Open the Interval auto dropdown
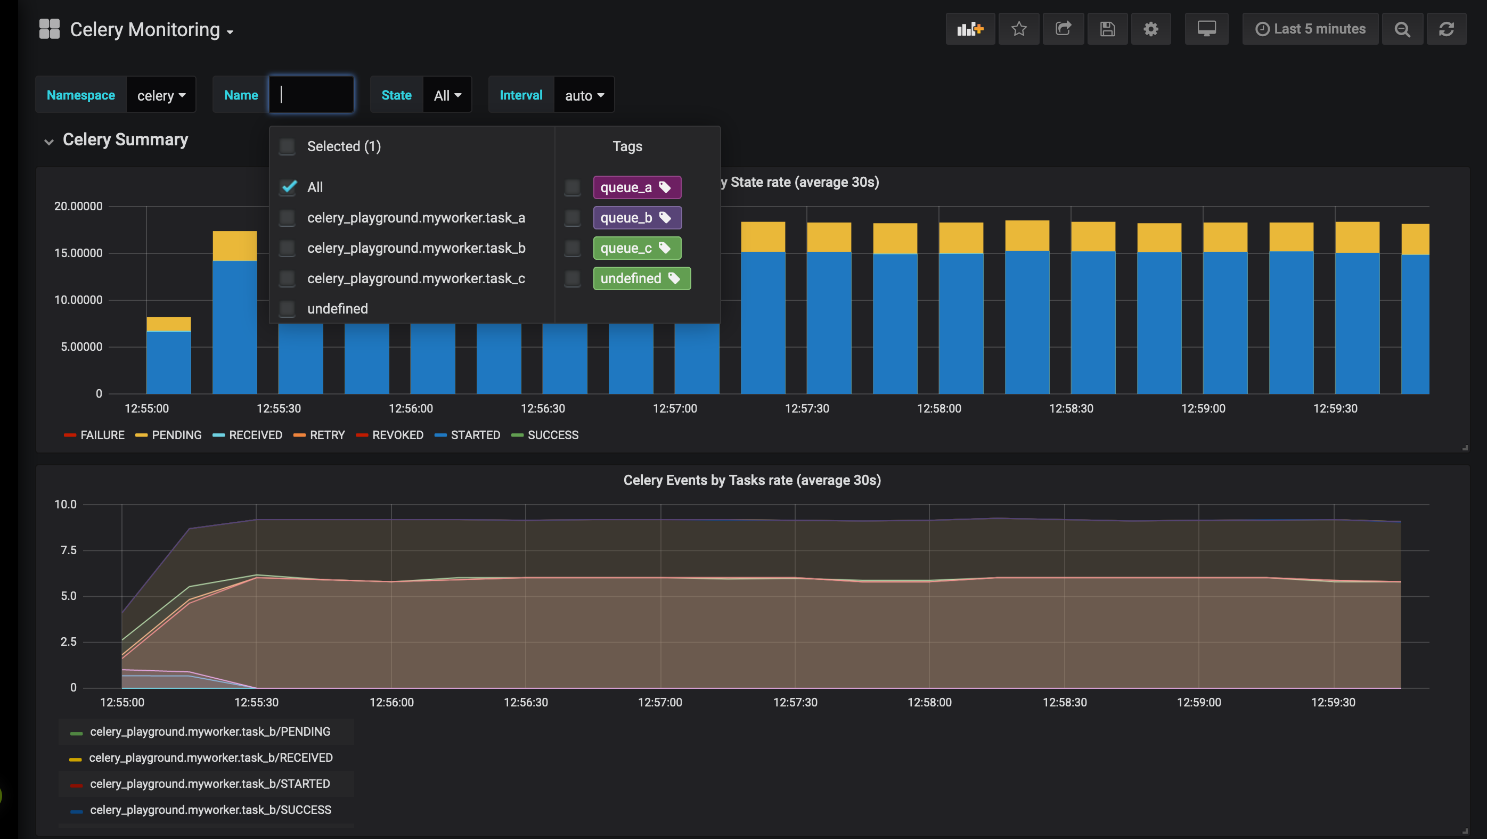The width and height of the screenshot is (1487, 839). [x=584, y=95]
